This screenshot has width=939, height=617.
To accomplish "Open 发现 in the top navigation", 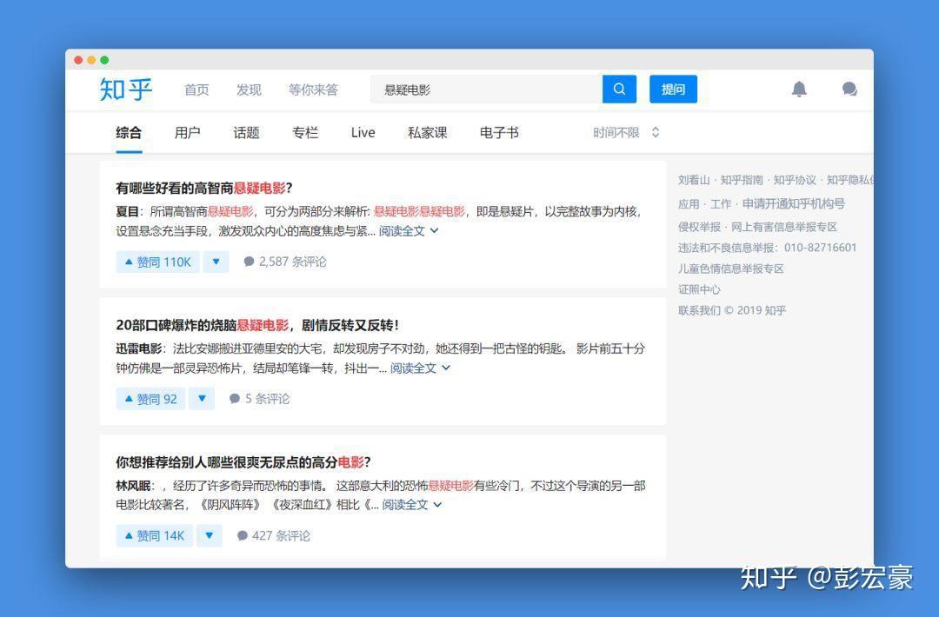I will (x=249, y=90).
